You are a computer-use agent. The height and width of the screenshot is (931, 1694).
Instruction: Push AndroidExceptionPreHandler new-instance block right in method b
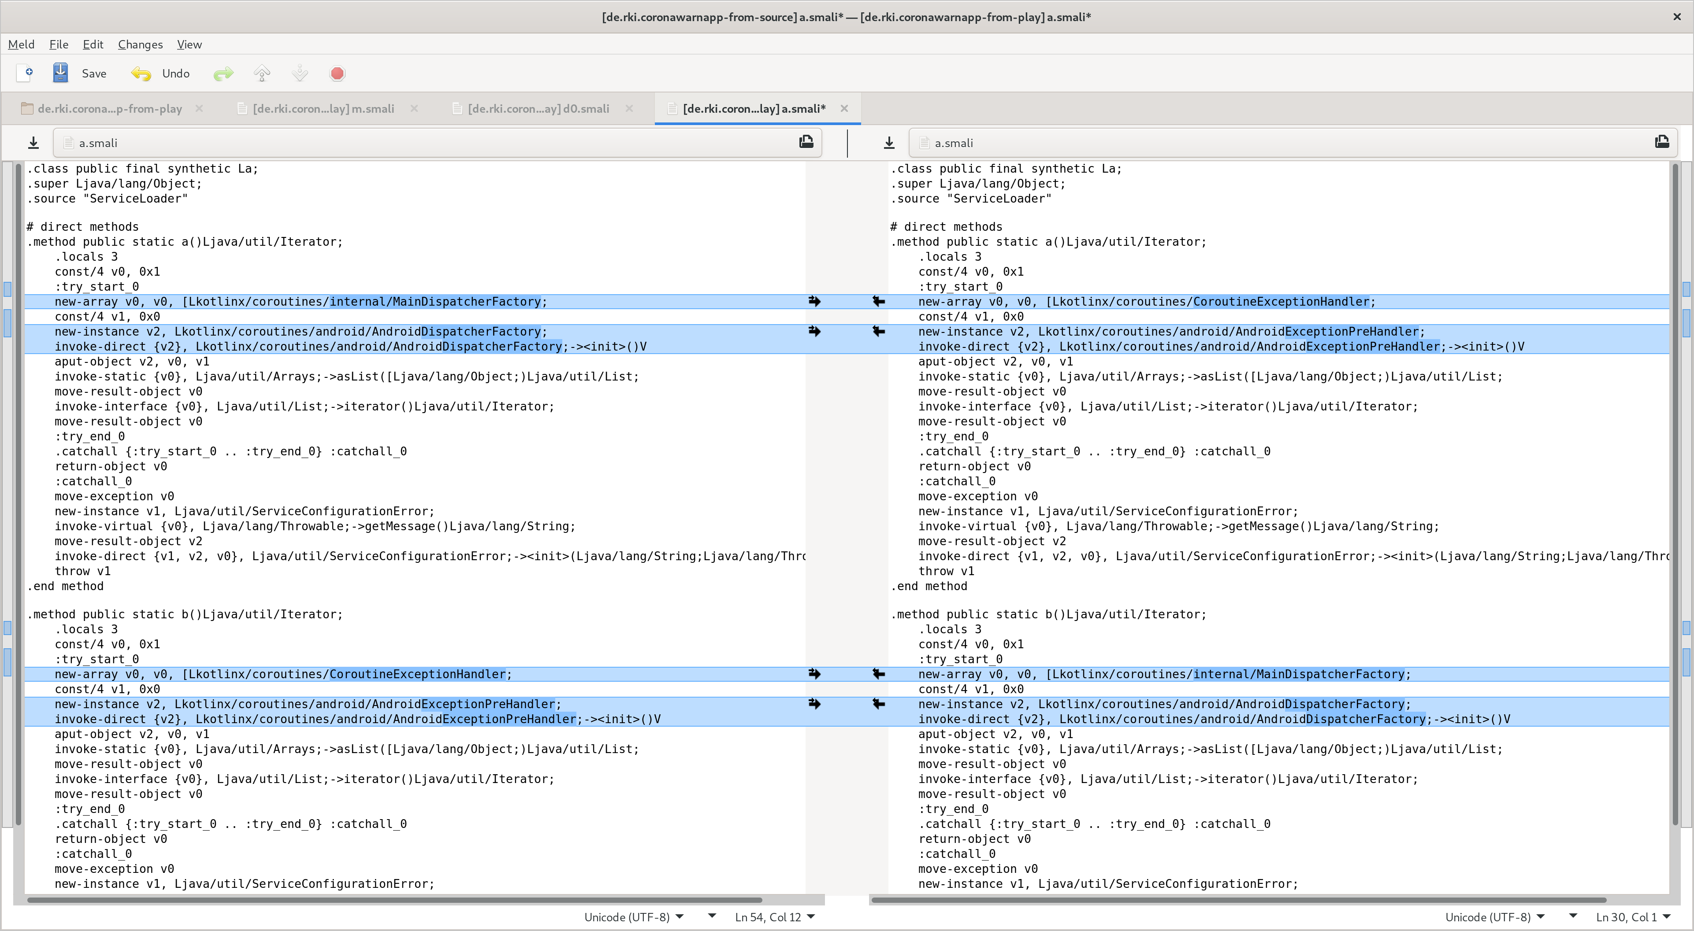815,704
